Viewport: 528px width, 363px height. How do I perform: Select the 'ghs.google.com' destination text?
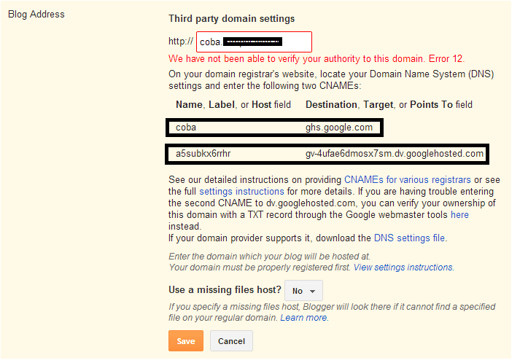pos(339,128)
